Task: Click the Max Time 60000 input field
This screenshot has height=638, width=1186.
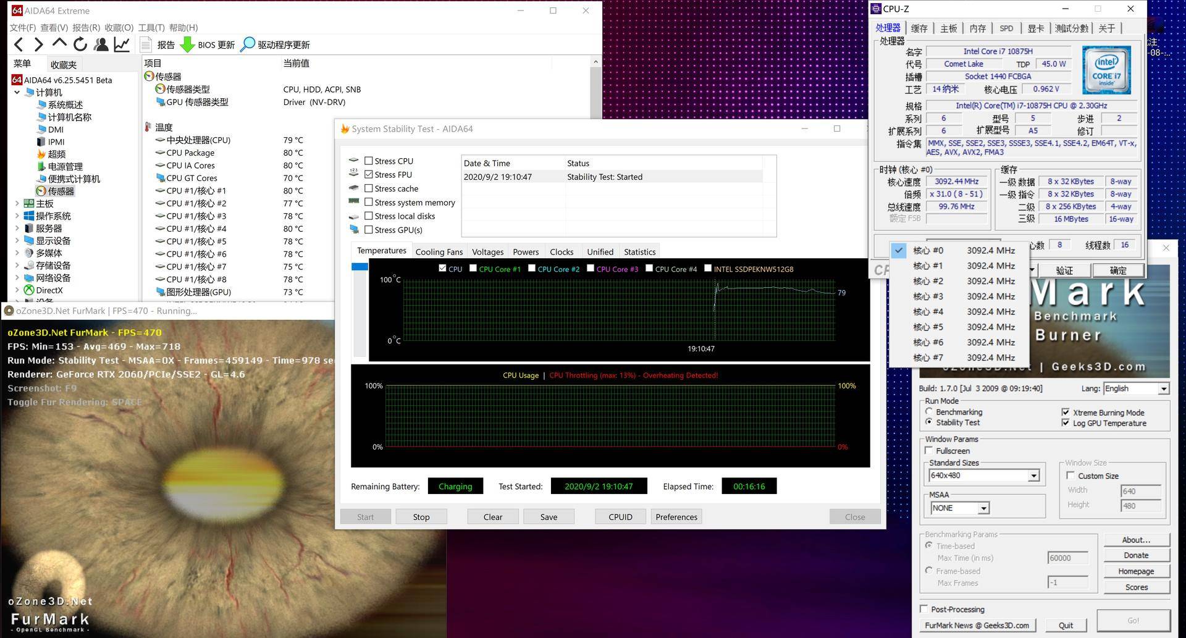Action: pyautogui.click(x=1068, y=558)
